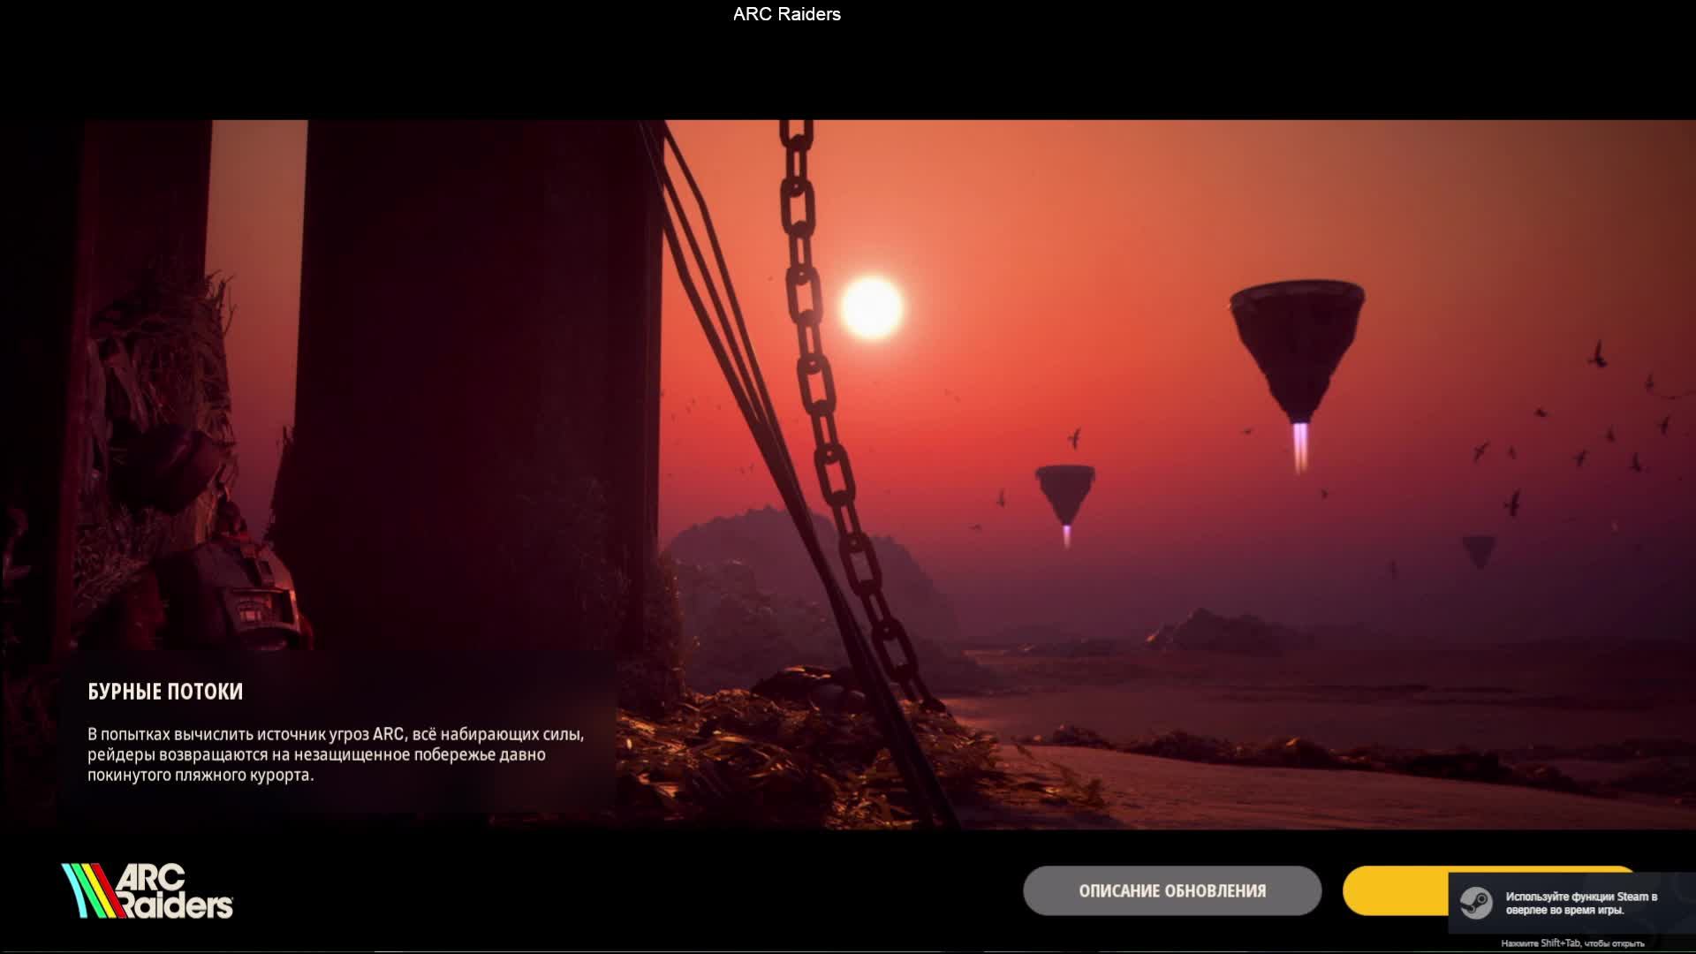This screenshot has height=954, width=1696.
Task: Click the Steam logo in the overlay notification
Action: click(x=1476, y=903)
